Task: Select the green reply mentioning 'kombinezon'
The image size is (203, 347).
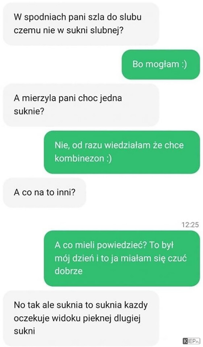Action: click(x=122, y=152)
